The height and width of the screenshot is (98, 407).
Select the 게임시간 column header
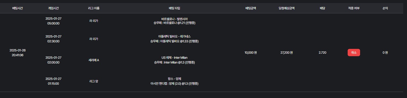tap(53, 8)
